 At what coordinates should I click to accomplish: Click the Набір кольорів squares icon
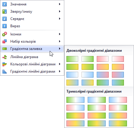pyautogui.click(x=5, y=41)
